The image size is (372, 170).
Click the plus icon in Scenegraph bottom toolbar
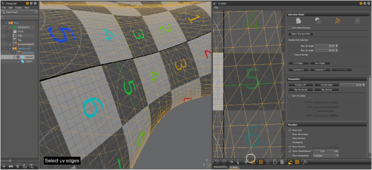pyautogui.click(x=4, y=166)
